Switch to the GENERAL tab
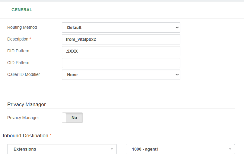 tap(22, 10)
